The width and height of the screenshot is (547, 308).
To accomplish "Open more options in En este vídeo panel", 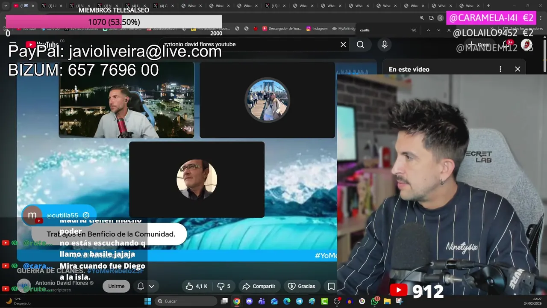I will 500,69.
